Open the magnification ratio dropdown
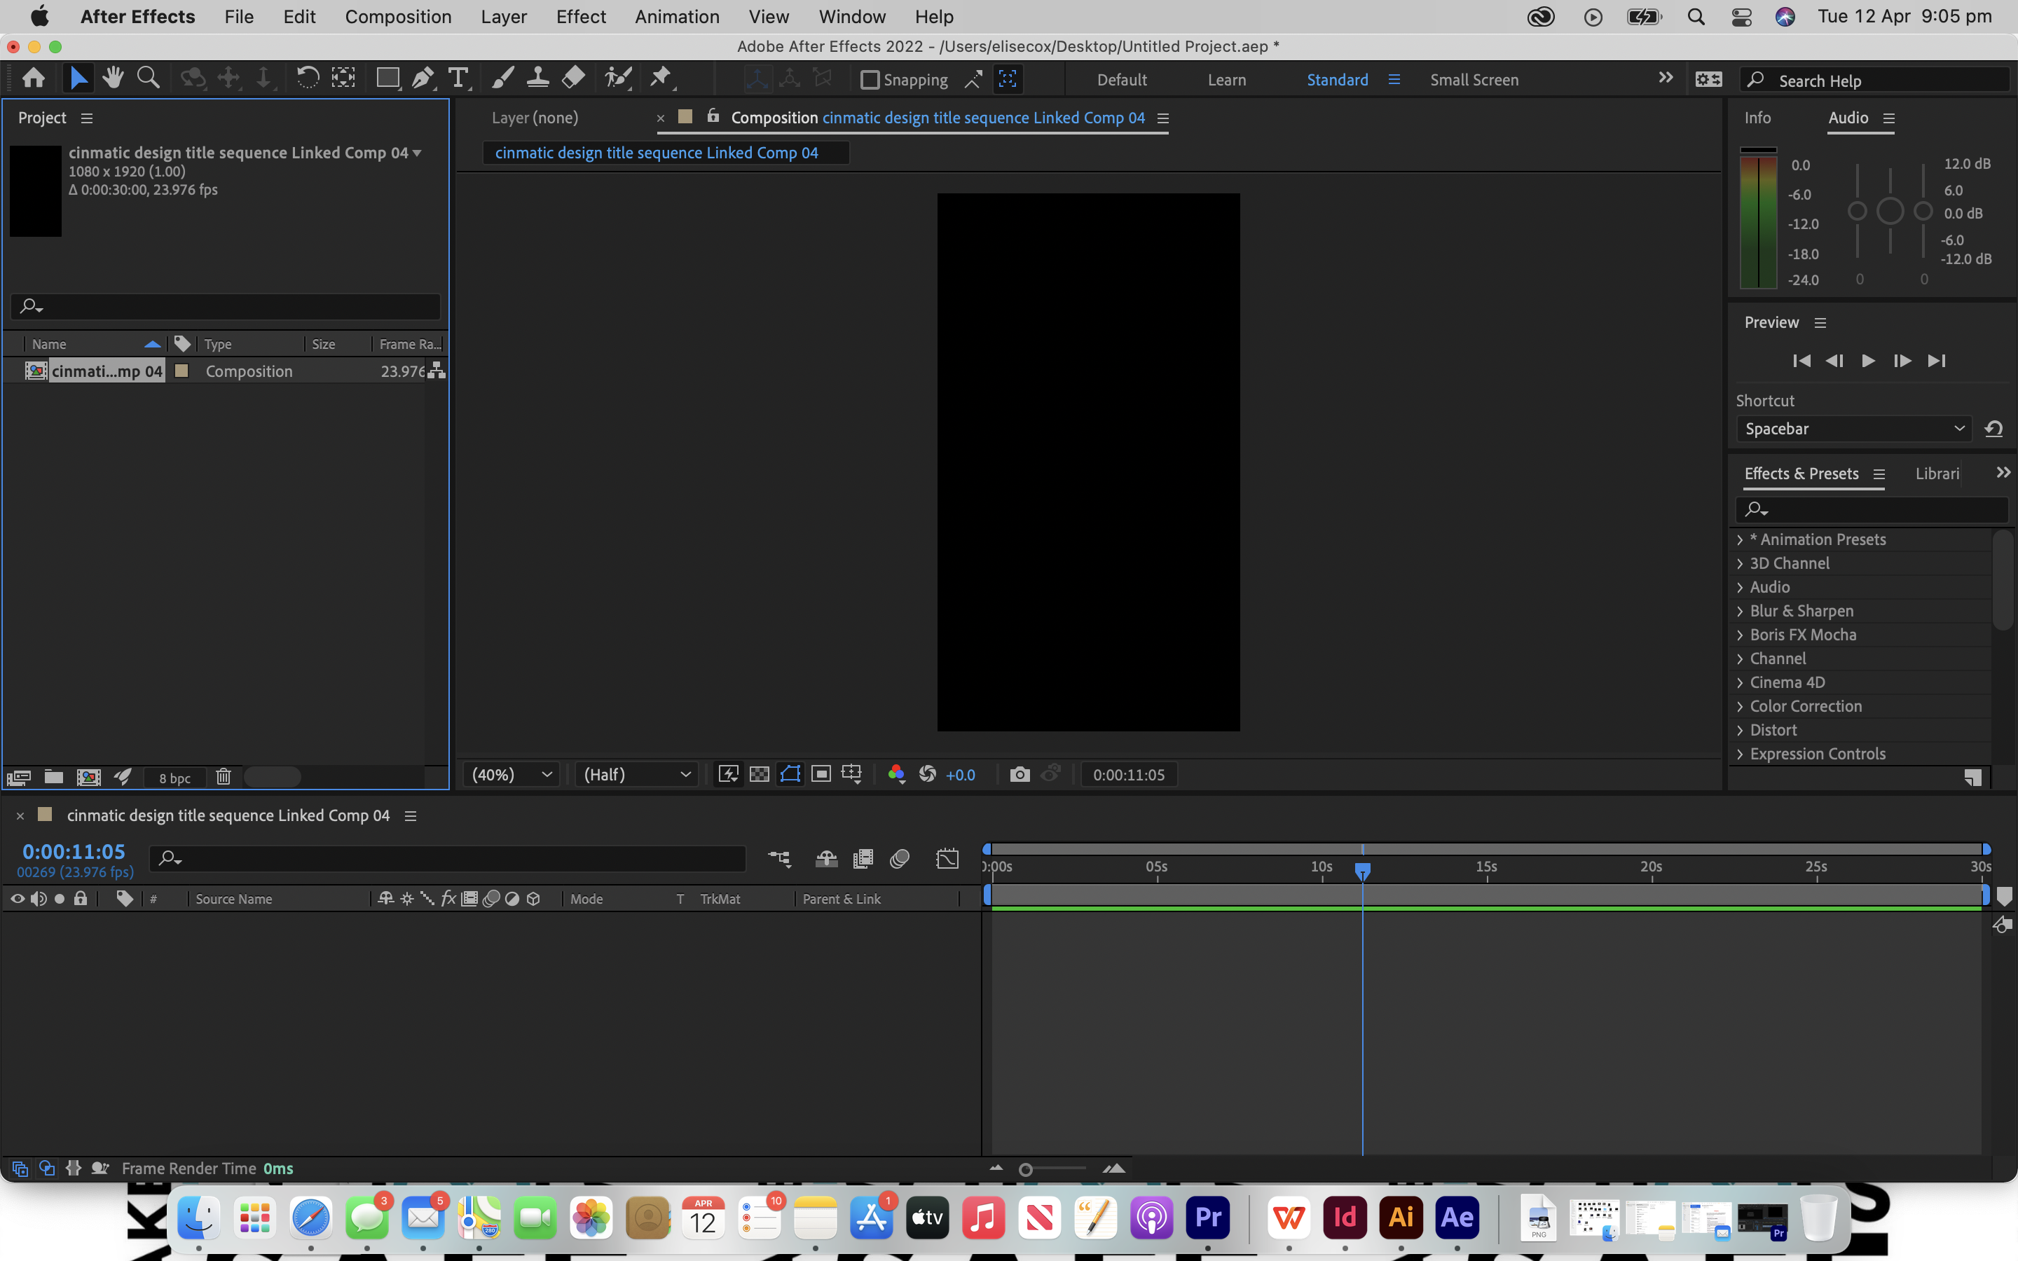This screenshot has height=1261, width=2018. point(510,774)
